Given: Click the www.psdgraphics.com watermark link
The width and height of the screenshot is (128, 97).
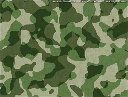Looking at the screenshot, I should 116,2.
